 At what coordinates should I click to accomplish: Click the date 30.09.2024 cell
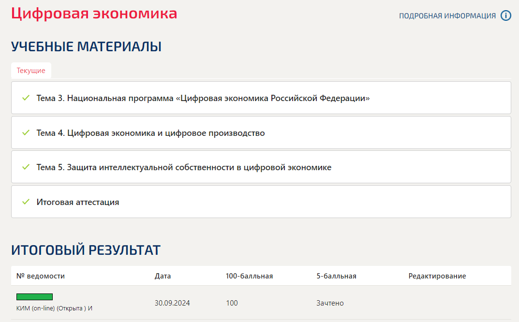click(172, 303)
